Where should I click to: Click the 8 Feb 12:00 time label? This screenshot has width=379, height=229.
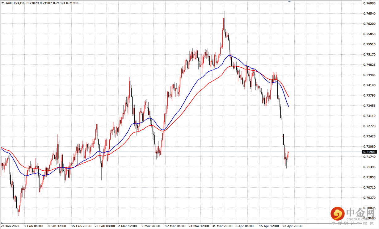coord(57,226)
